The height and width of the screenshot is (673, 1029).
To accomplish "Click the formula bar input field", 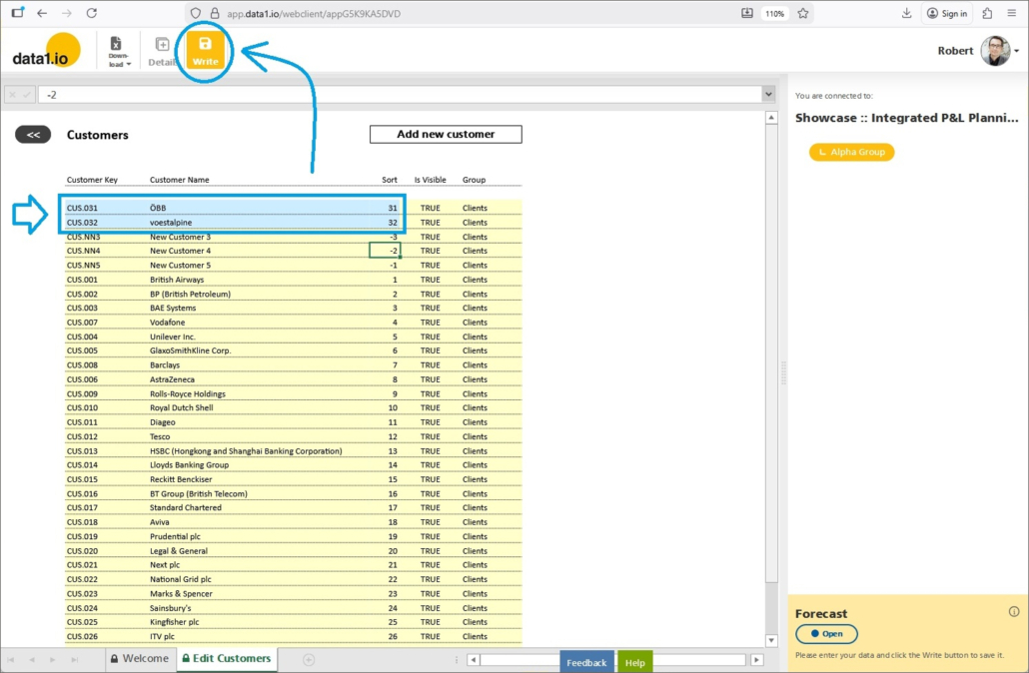I will (x=400, y=94).
